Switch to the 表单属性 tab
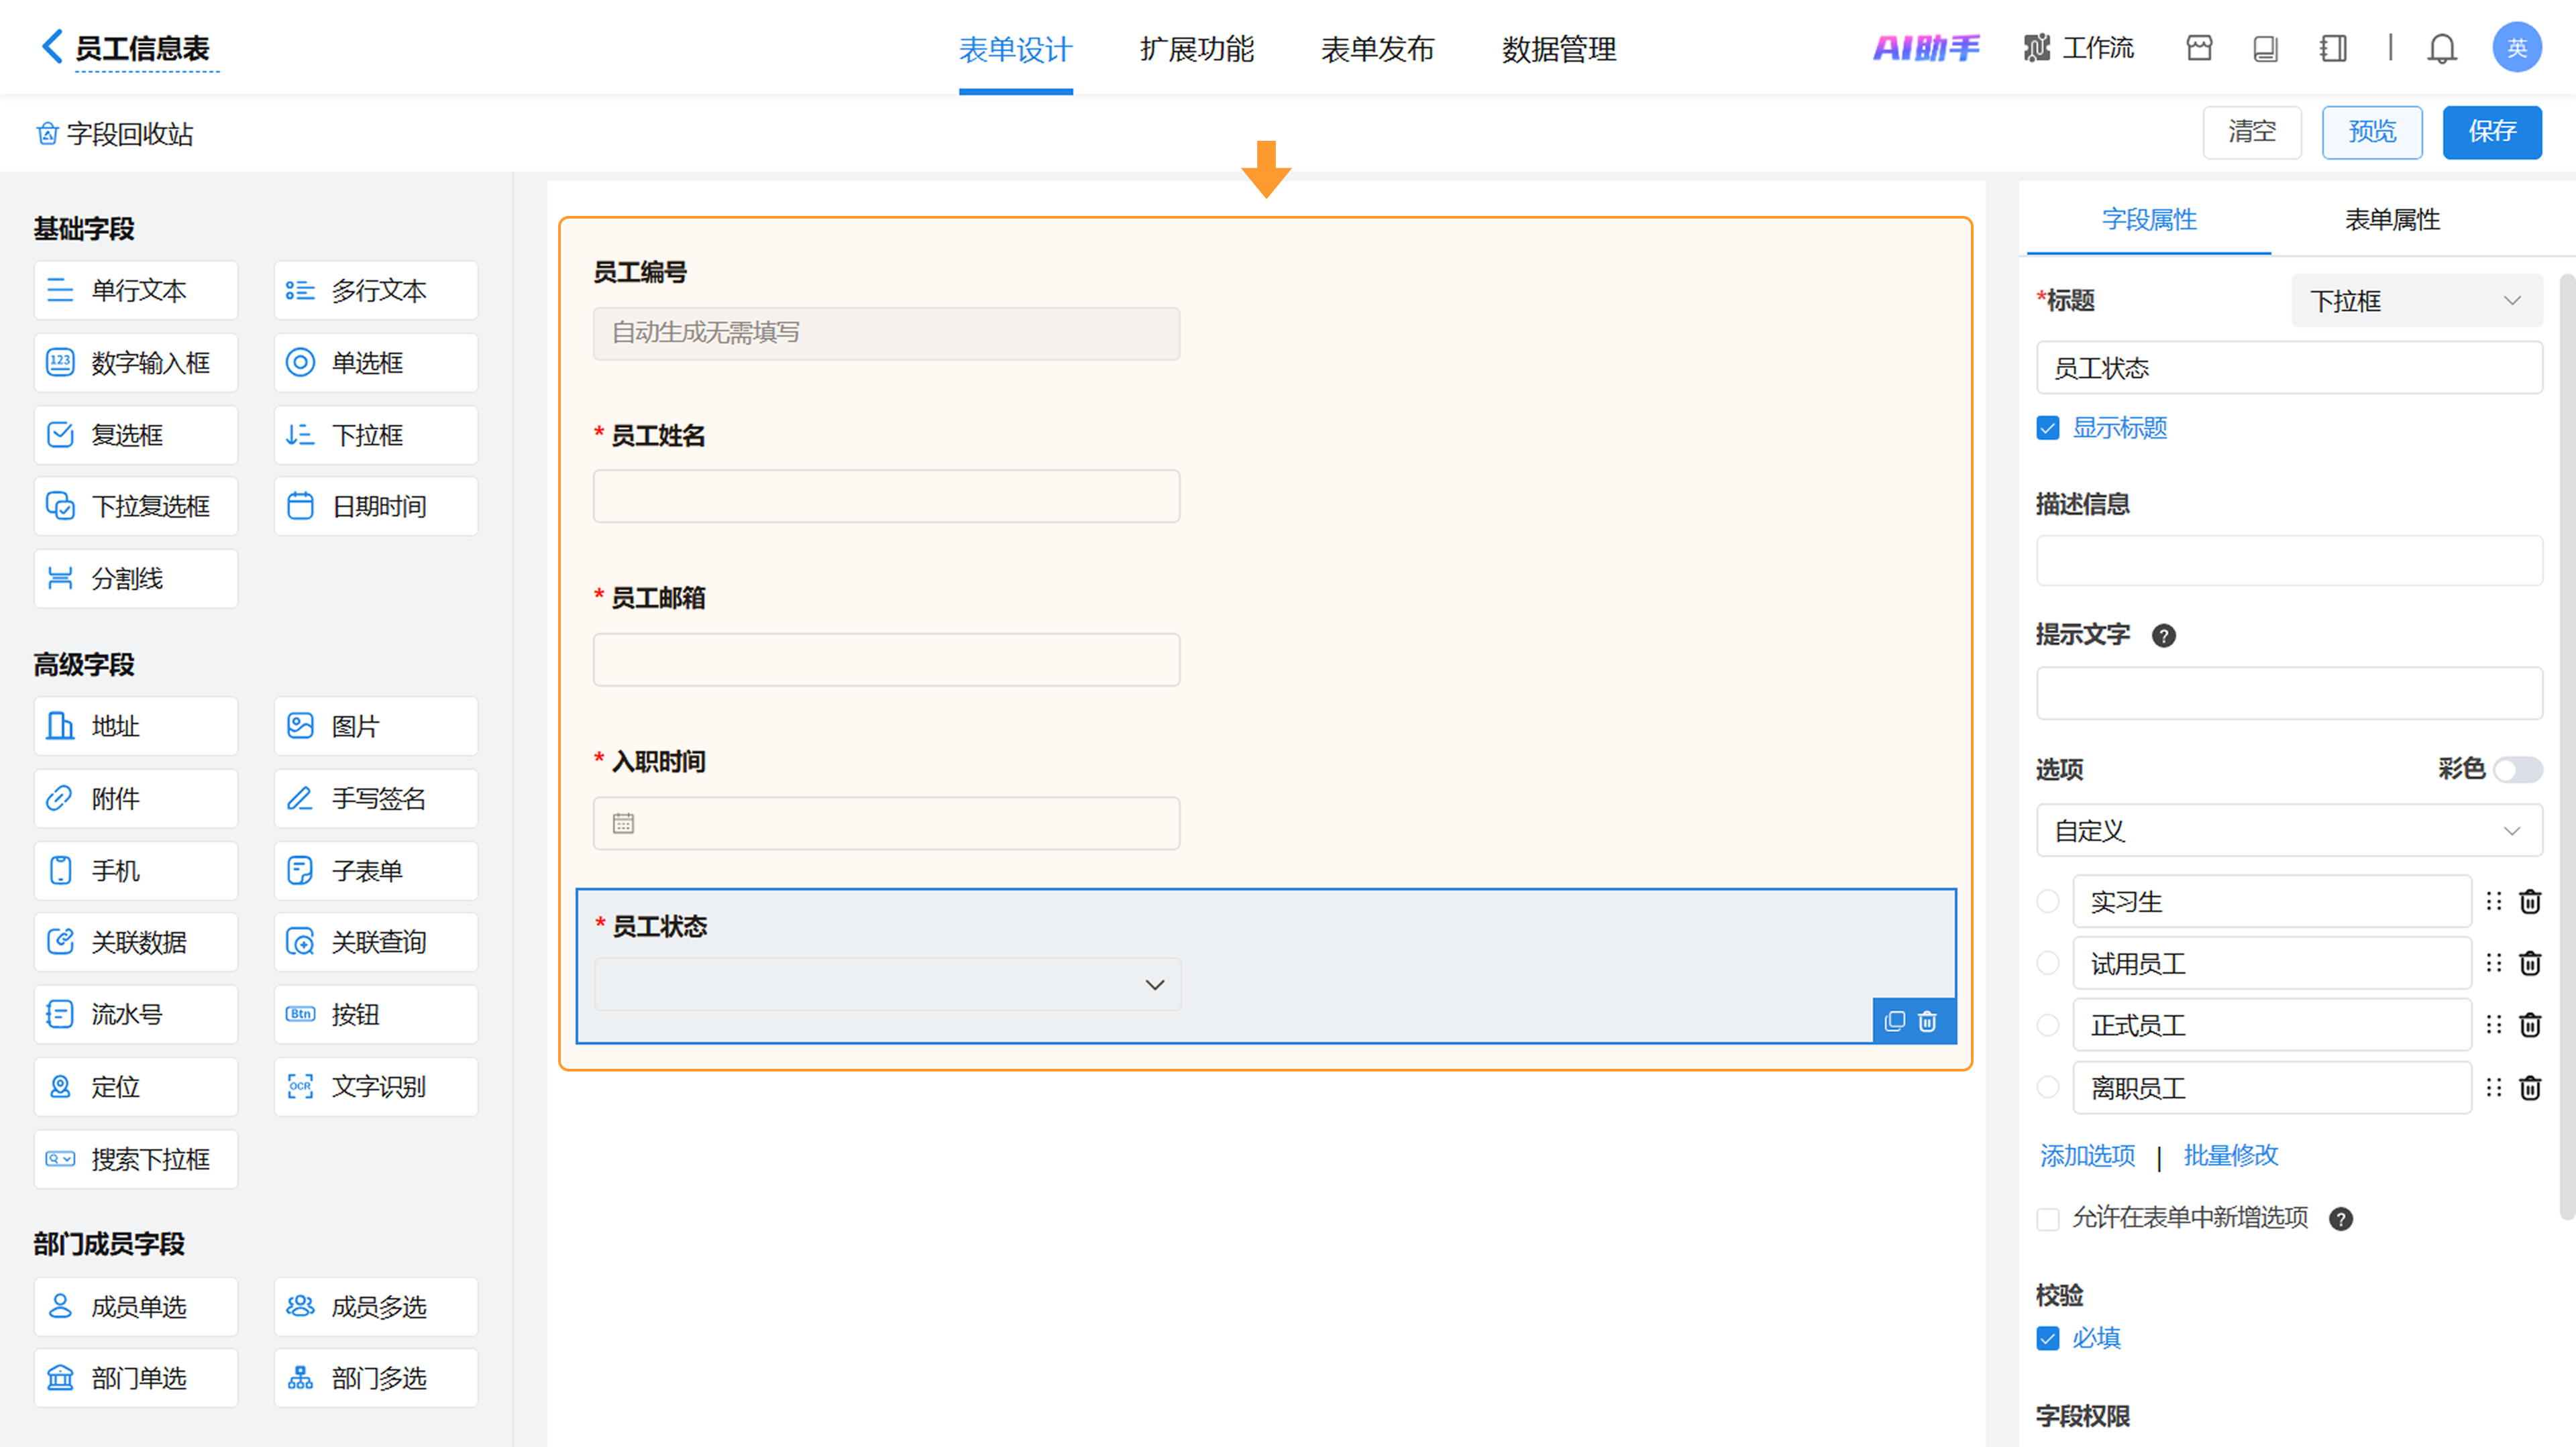Image resolution: width=2576 pixels, height=1447 pixels. pyautogui.click(x=2392, y=220)
